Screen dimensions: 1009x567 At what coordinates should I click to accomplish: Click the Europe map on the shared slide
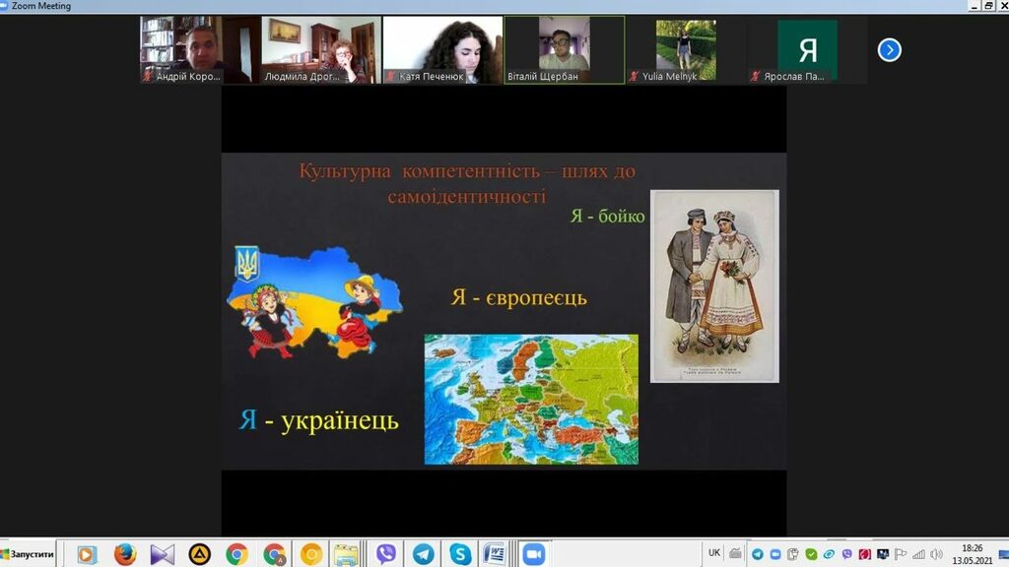click(531, 399)
